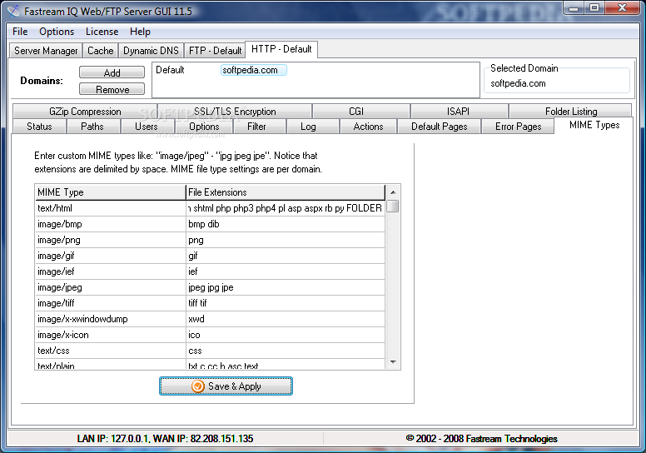
Task: Open the Actions tab
Action: (x=368, y=126)
